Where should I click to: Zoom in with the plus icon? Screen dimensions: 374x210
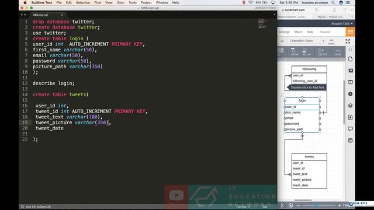click(340, 205)
